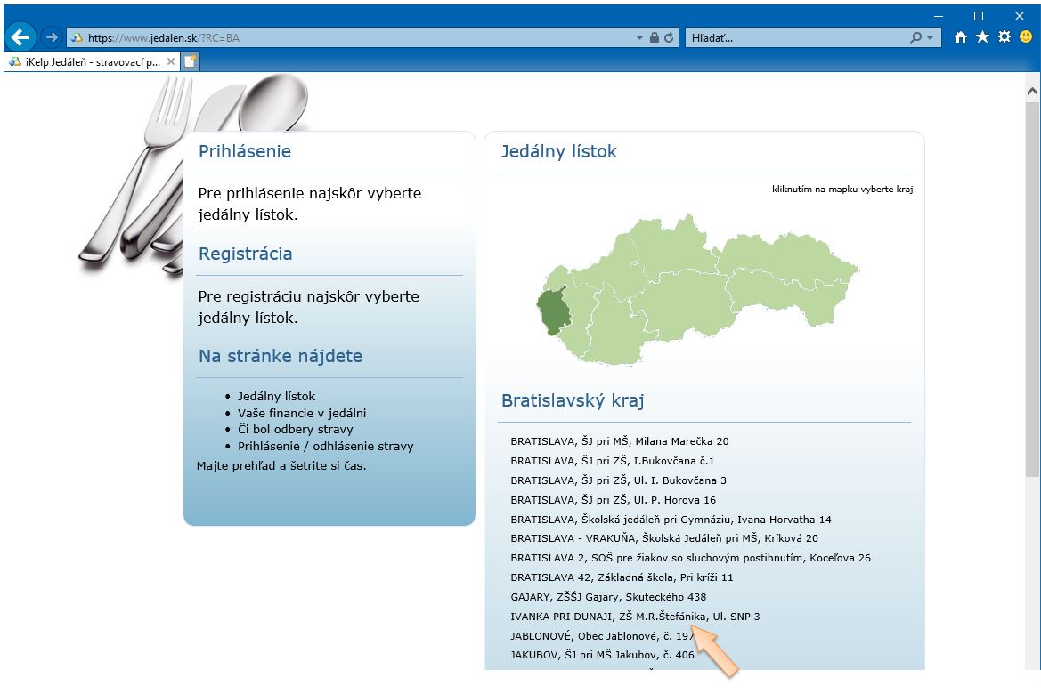Click the vertical scrollbar up arrow
This screenshot has height=694, width=1041.
[x=1033, y=91]
